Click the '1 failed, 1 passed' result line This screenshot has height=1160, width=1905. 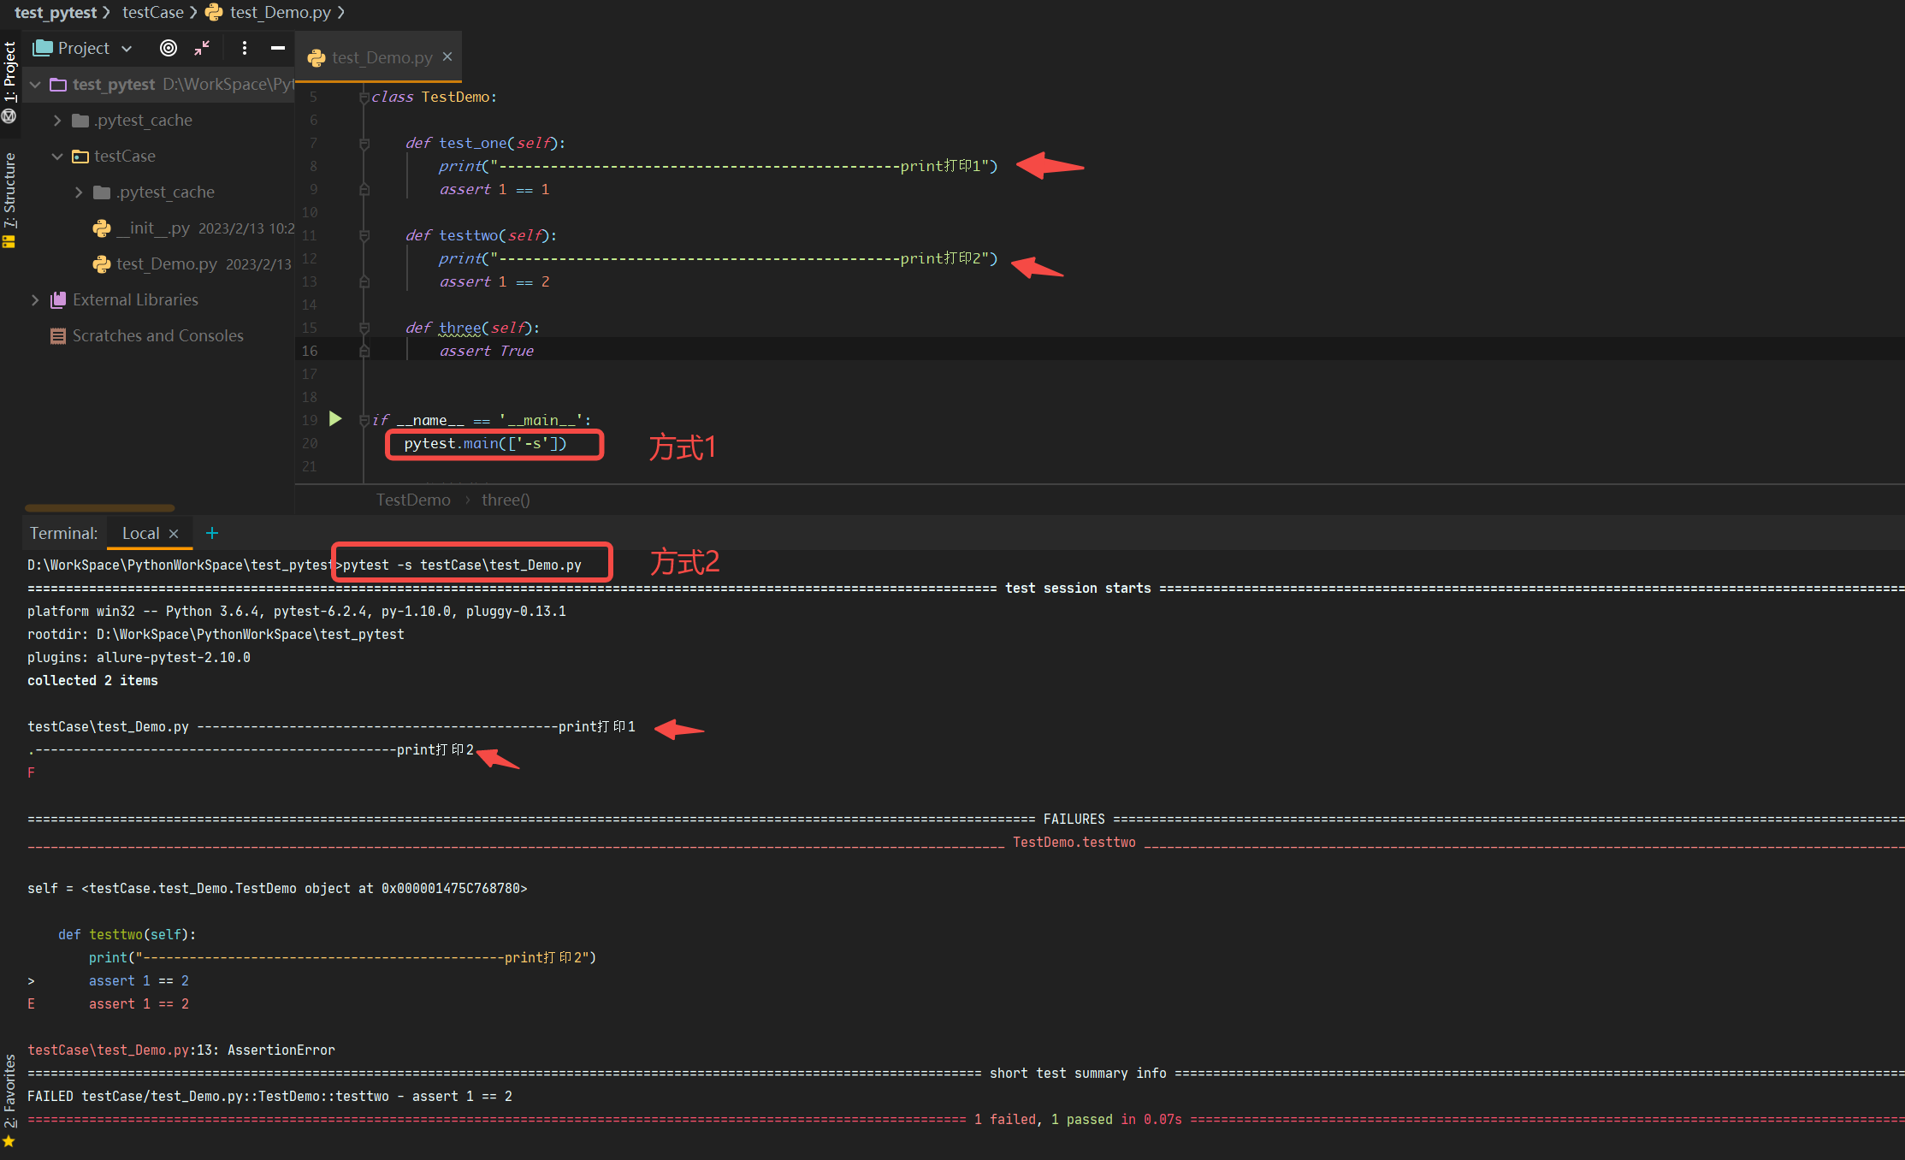point(1078,1119)
